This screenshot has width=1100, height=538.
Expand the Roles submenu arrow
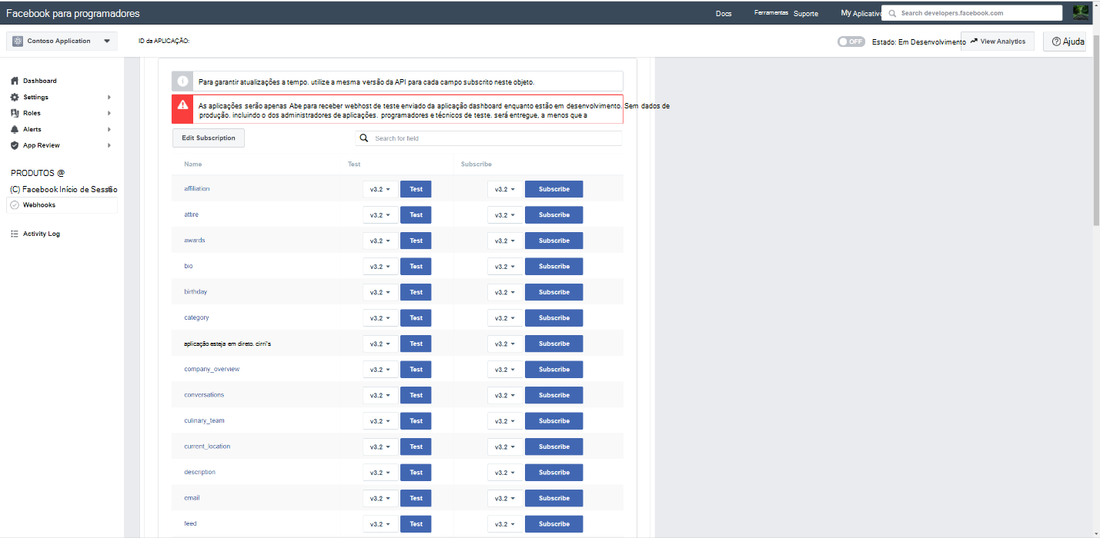tap(109, 113)
